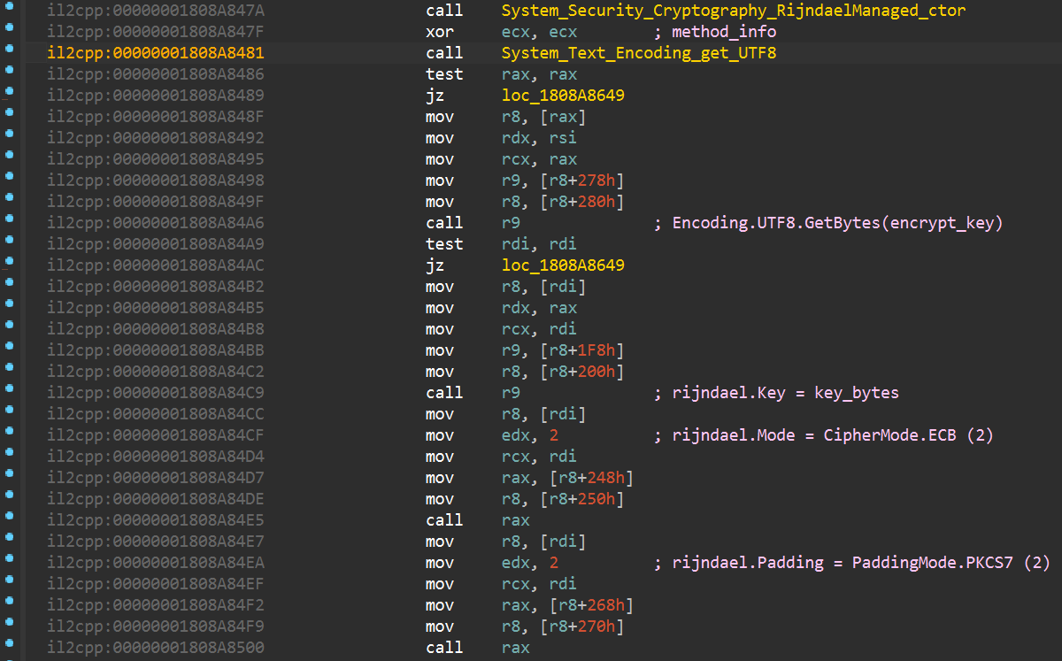Select address il2cpp:00000001808A84DE

(156, 499)
